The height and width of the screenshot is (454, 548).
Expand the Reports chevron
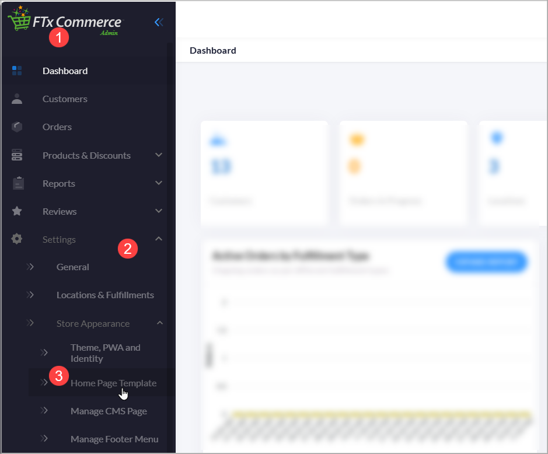tap(159, 183)
